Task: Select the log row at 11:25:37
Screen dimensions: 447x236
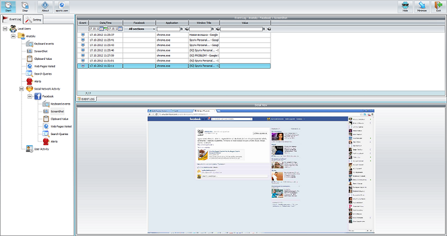Action: (174, 35)
